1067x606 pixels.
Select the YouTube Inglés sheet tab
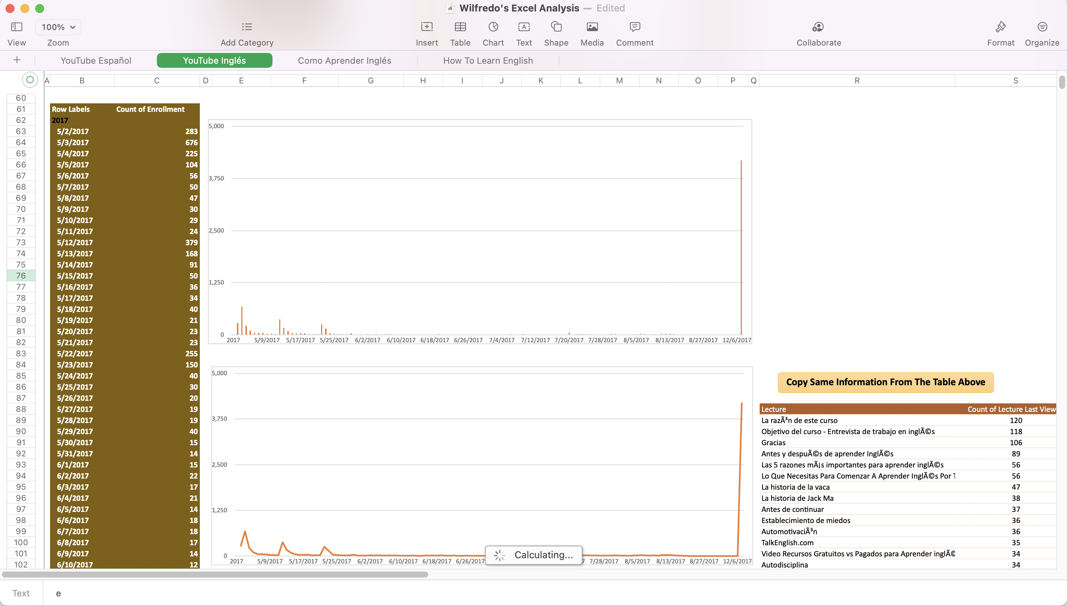tap(215, 60)
